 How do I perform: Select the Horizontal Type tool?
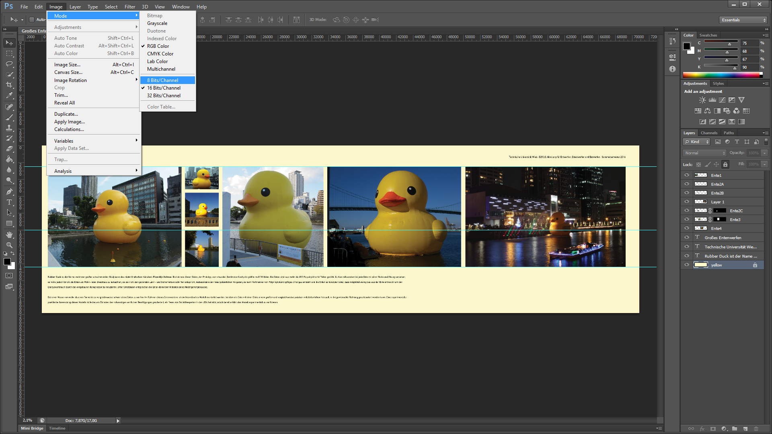coord(9,202)
